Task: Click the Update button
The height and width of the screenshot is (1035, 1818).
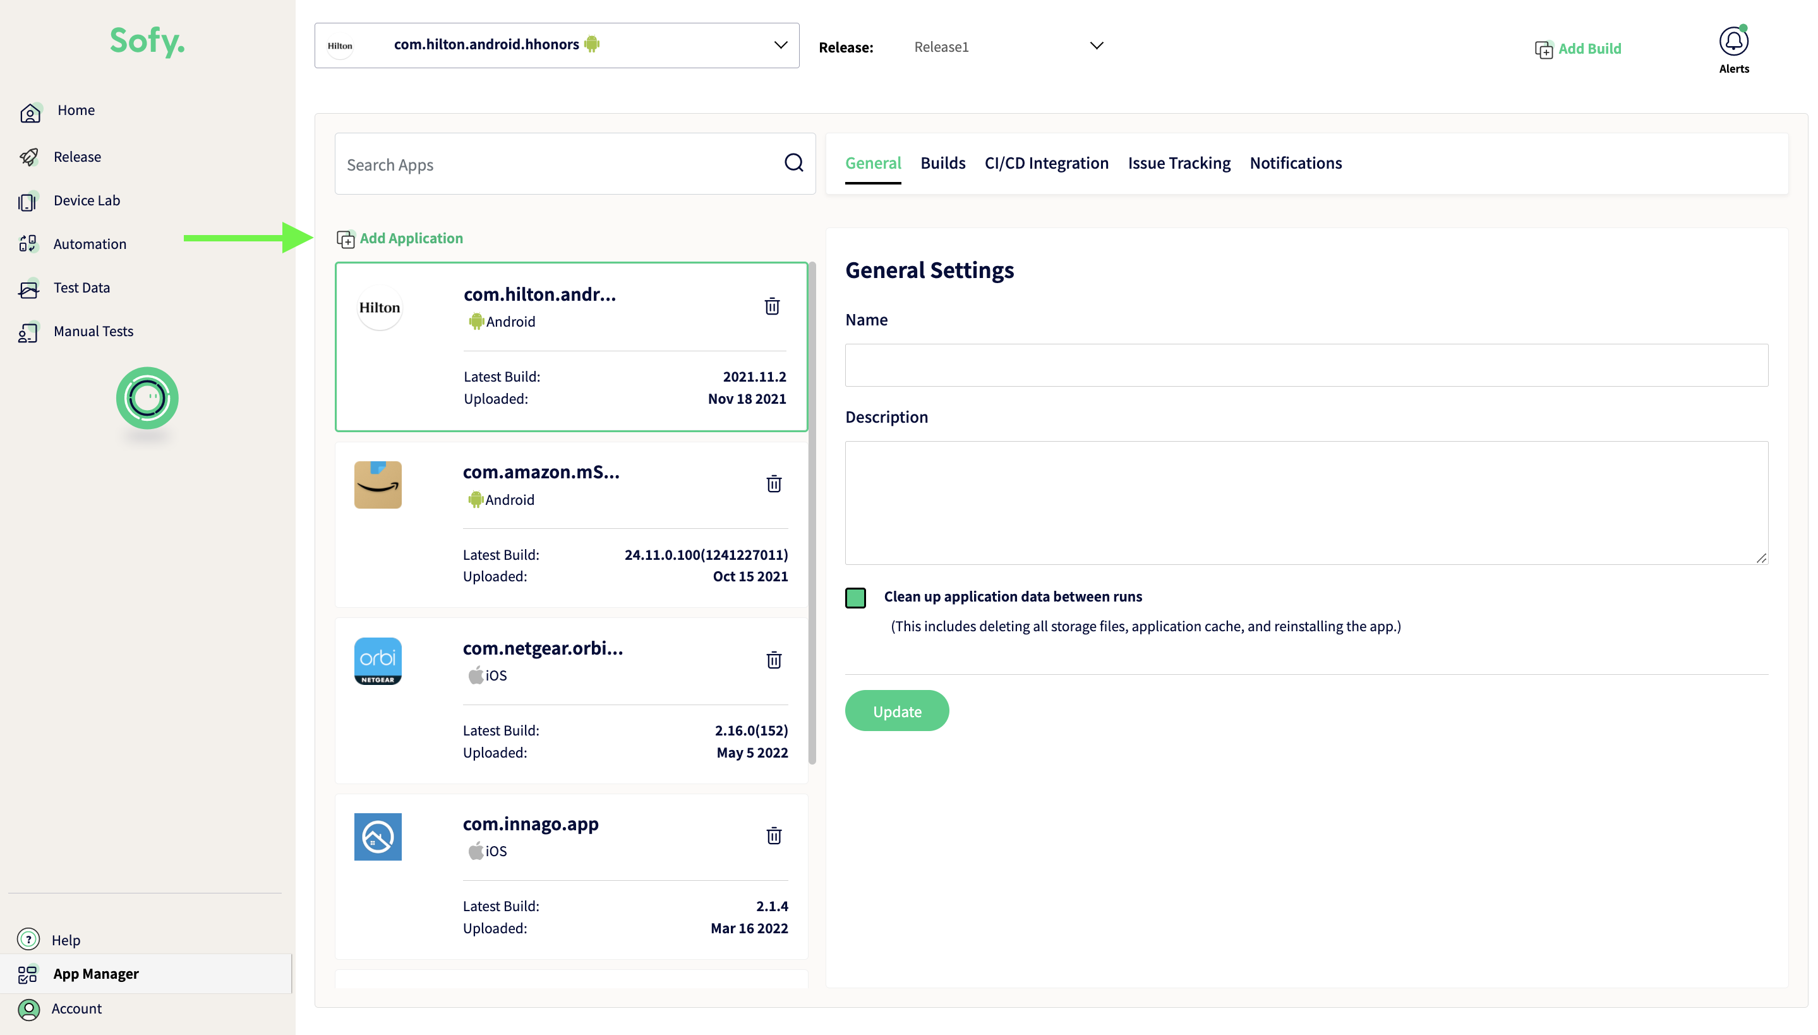Action: coord(896,711)
